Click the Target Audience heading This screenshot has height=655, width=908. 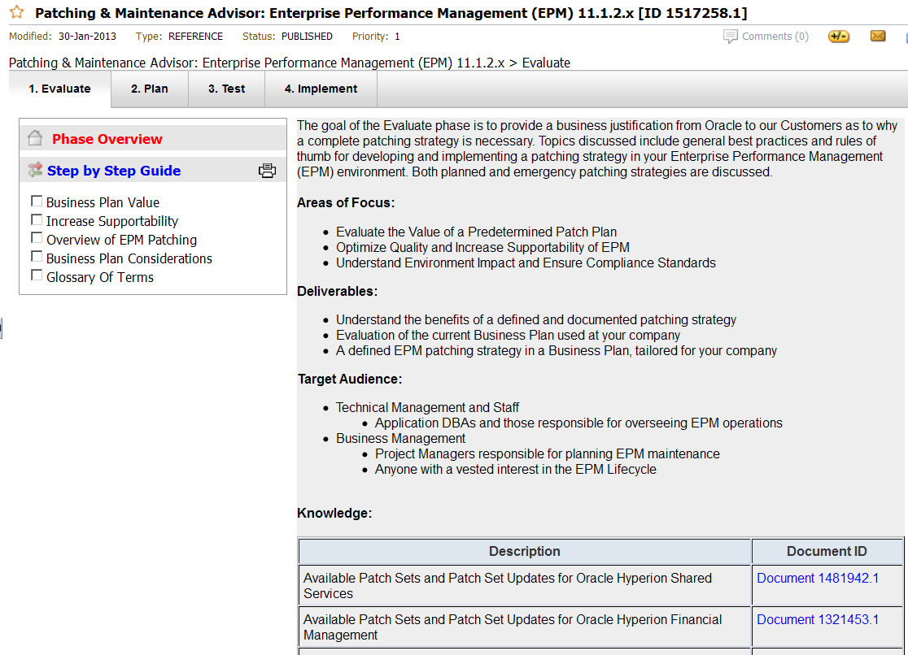pos(350,380)
